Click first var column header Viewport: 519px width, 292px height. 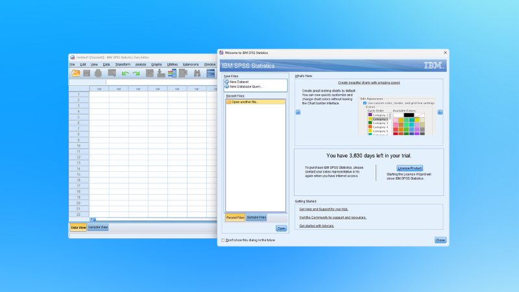click(x=99, y=89)
